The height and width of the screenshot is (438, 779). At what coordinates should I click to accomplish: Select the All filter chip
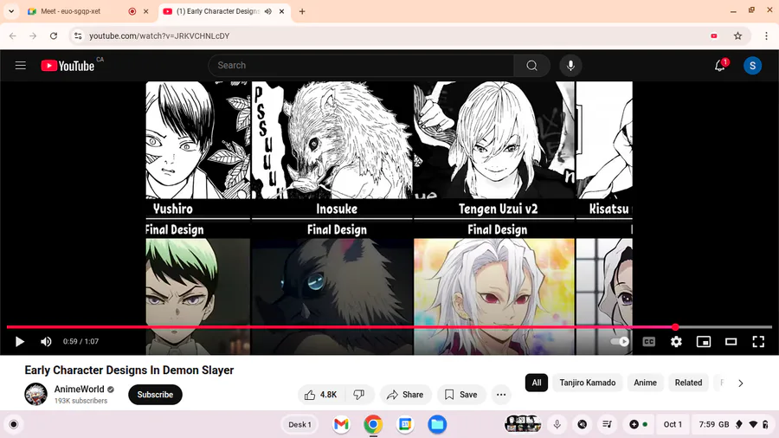click(x=537, y=383)
